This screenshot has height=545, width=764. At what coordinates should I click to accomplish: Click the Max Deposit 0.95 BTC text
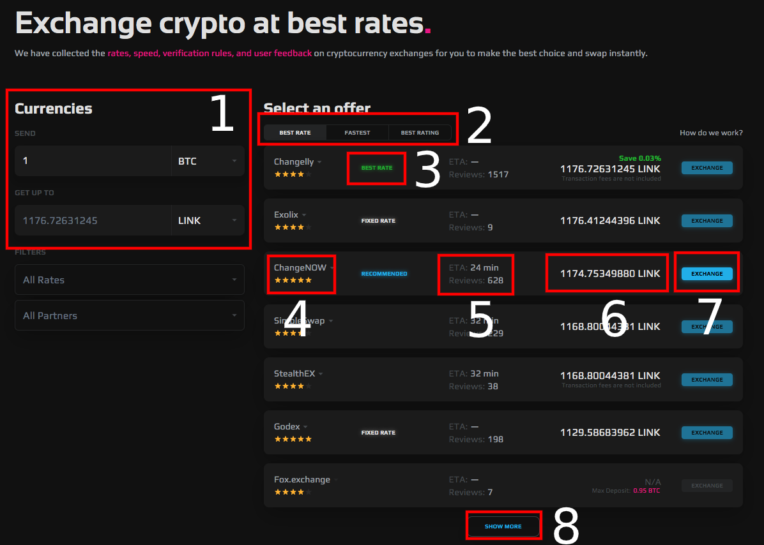(x=625, y=491)
